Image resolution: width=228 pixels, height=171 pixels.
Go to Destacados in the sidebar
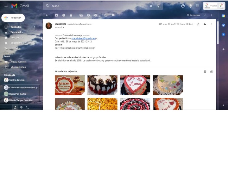pos(17,32)
